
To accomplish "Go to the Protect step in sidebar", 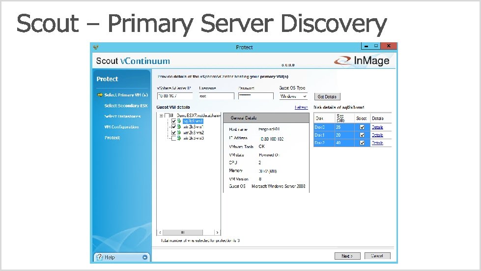I will pyautogui.click(x=113, y=138).
